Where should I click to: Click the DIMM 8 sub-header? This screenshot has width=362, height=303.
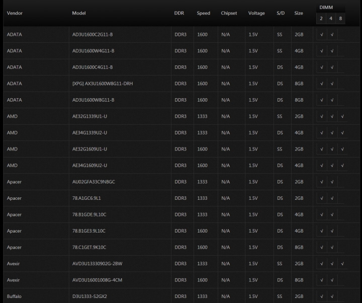pyautogui.click(x=340, y=19)
